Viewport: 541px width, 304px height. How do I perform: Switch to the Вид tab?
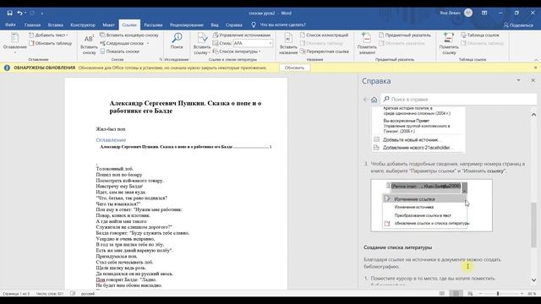[215, 24]
